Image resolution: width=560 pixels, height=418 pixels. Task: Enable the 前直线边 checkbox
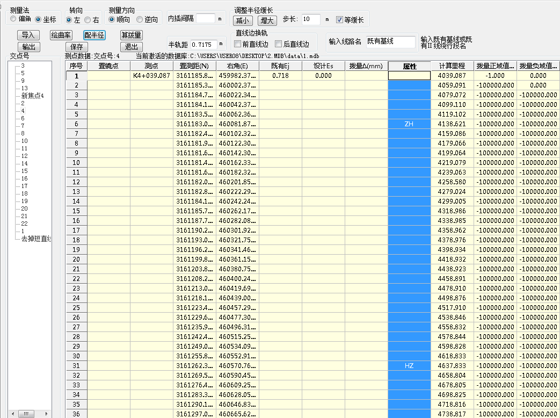(x=238, y=44)
